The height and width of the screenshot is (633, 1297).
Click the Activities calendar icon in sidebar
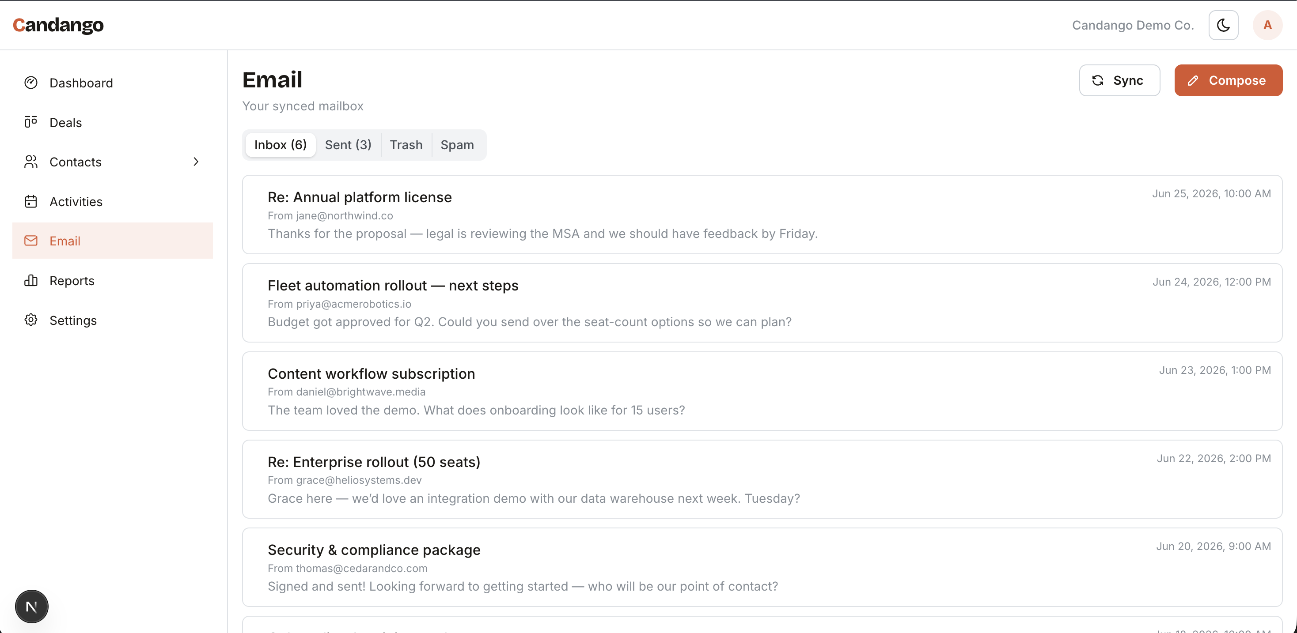tap(31, 201)
